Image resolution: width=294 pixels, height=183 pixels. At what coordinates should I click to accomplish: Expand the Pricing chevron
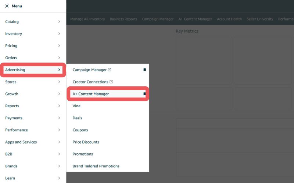[x=59, y=46]
